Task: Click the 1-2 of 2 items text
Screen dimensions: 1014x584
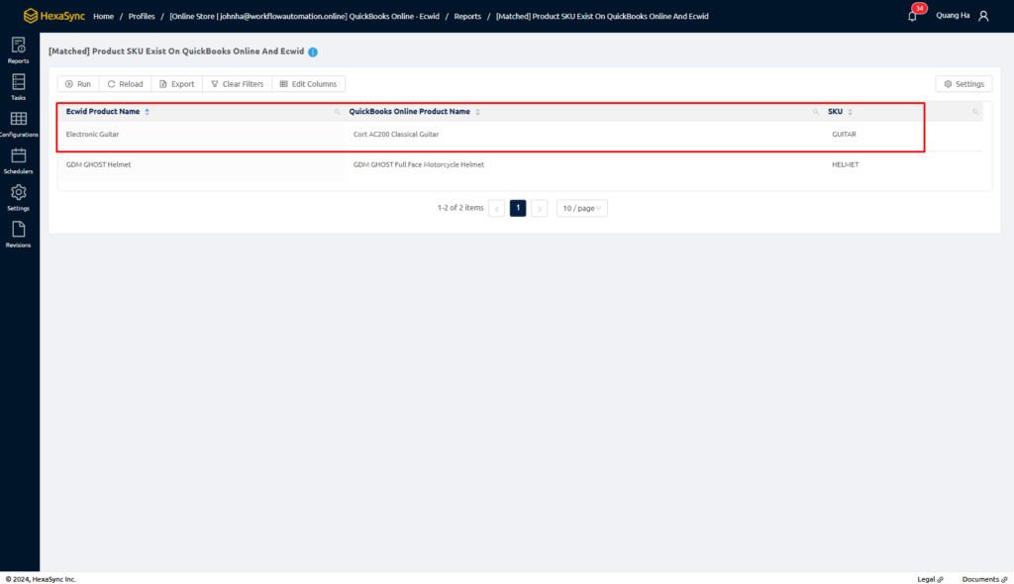Action: point(460,208)
